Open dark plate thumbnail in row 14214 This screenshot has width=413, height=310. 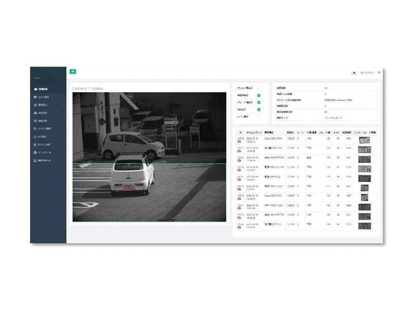click(x=364, y=179)
